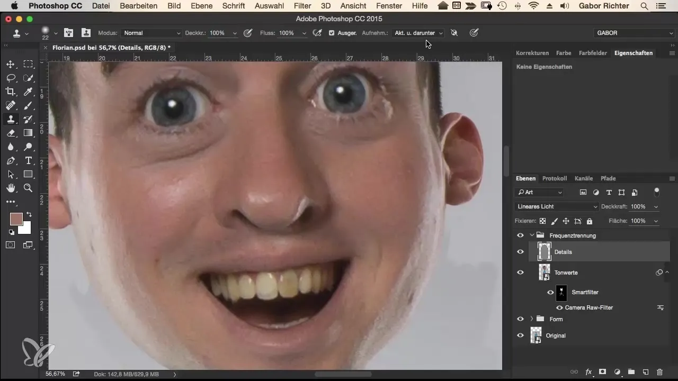Select the Eraser tool
Screen dimensions: 678x381
coord(11,133)
